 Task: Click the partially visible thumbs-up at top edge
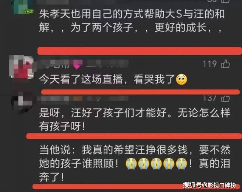(x=225, y=1)
